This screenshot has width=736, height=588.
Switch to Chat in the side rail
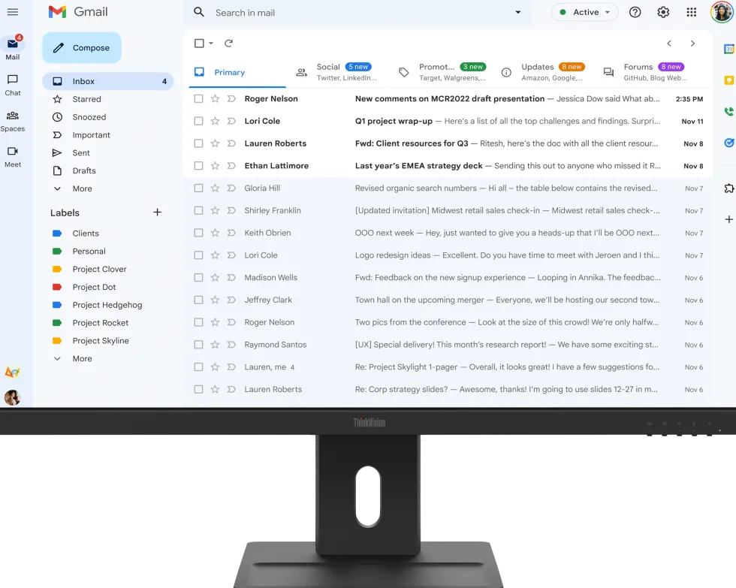click(13, 85)
